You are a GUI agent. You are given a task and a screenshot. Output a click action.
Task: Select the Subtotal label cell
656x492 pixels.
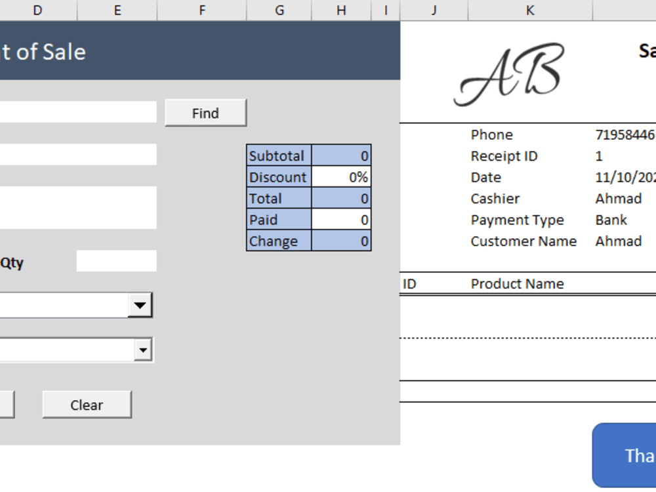[x=279, y=155]
